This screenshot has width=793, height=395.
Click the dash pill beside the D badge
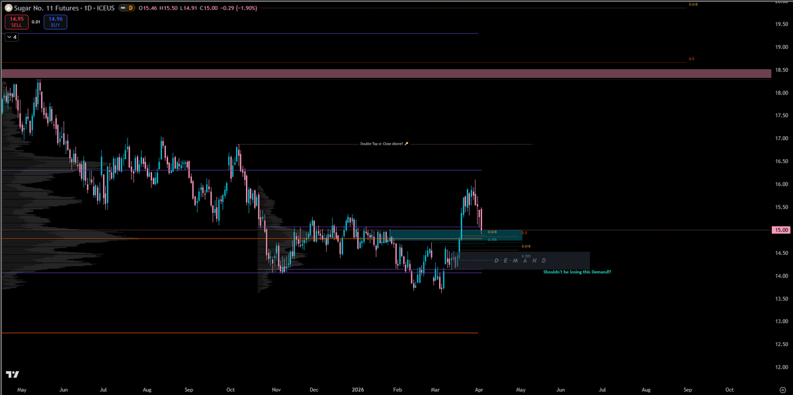pyautogui.click(x=122, y=8)
